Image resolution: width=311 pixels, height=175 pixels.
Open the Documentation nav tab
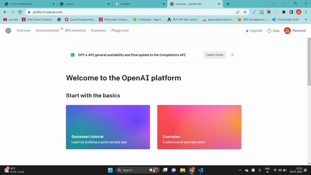pyautogui.click(x=48, y=31)
